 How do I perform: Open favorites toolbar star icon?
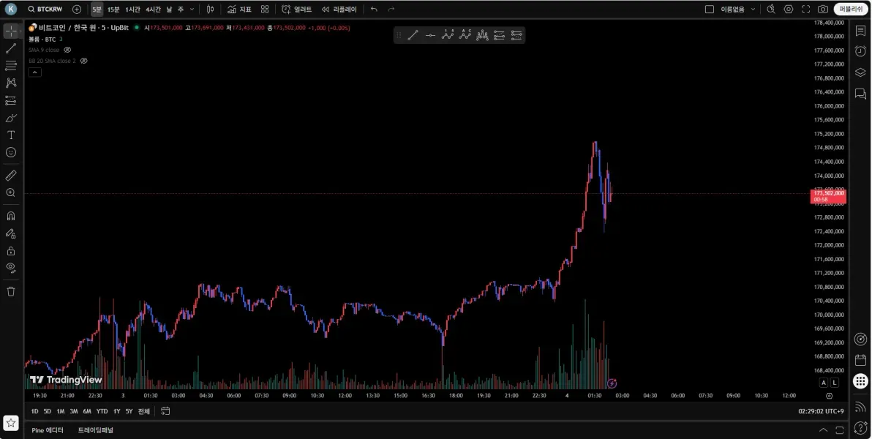tap(10, 423)
